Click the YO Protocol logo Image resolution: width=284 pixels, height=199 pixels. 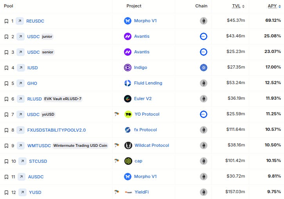point(128,114)
